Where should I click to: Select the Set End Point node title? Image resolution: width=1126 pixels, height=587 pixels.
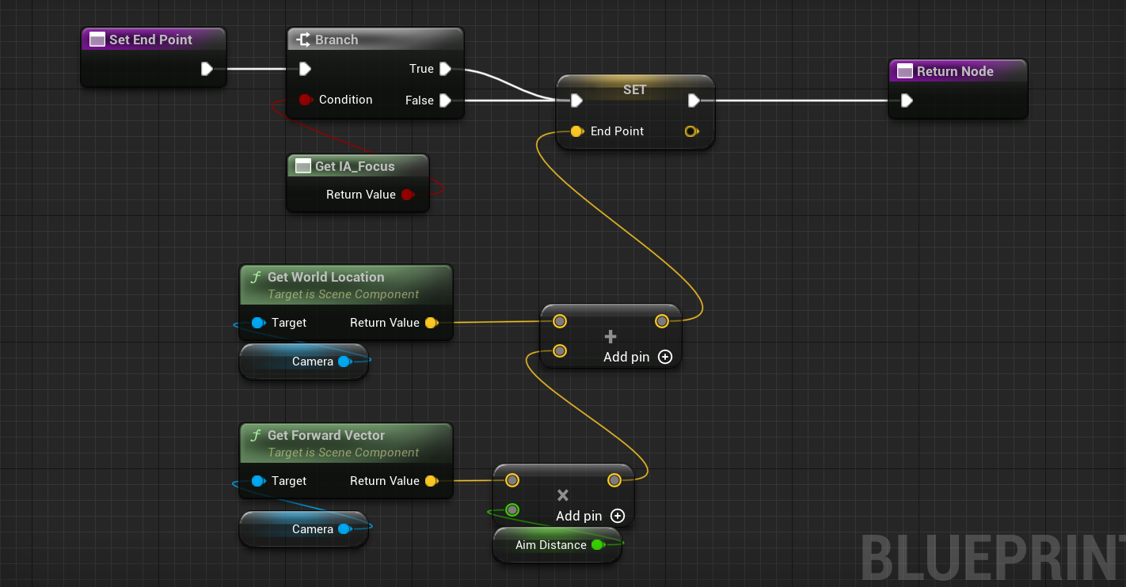click(150, 40)
